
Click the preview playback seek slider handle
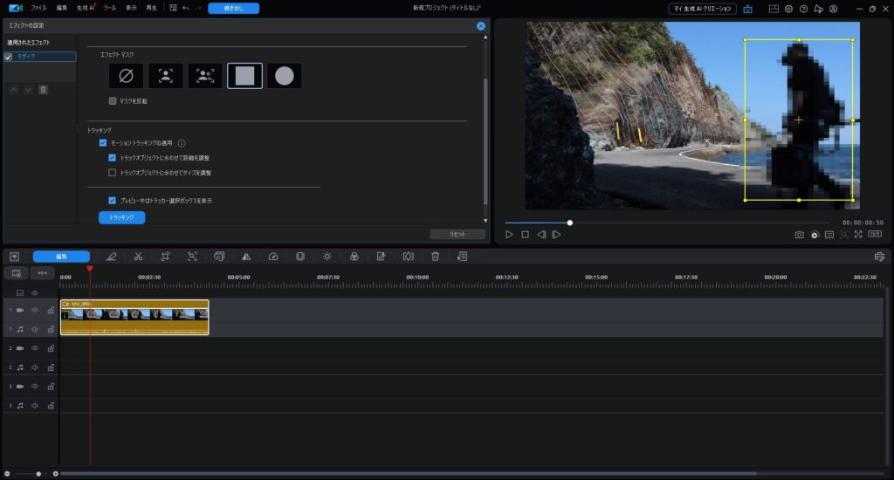click(x=570, y=223)
